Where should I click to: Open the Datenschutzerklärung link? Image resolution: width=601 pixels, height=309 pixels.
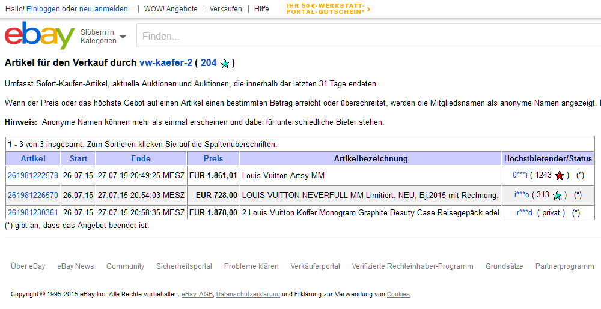[248, 294]
